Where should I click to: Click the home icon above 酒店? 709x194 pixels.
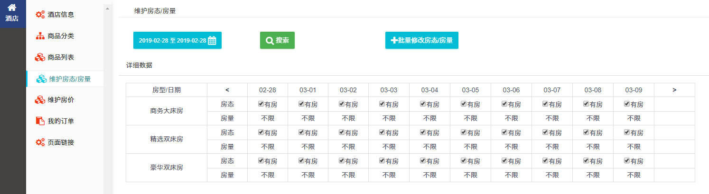tap(12, 8)
